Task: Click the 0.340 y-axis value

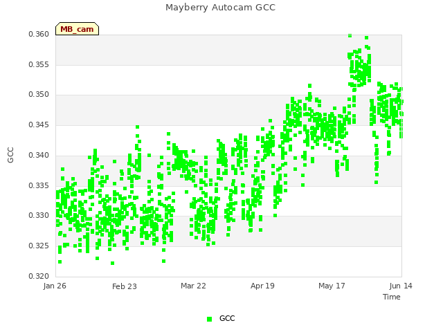Action: click(x=39, y=155)
